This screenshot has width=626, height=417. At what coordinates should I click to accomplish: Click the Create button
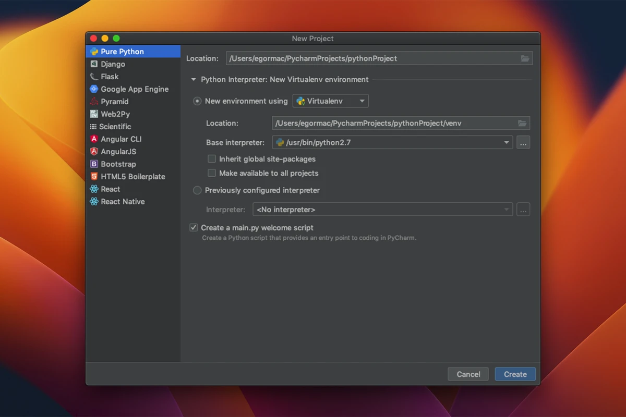pyautogui.click(x=515, y=374)
